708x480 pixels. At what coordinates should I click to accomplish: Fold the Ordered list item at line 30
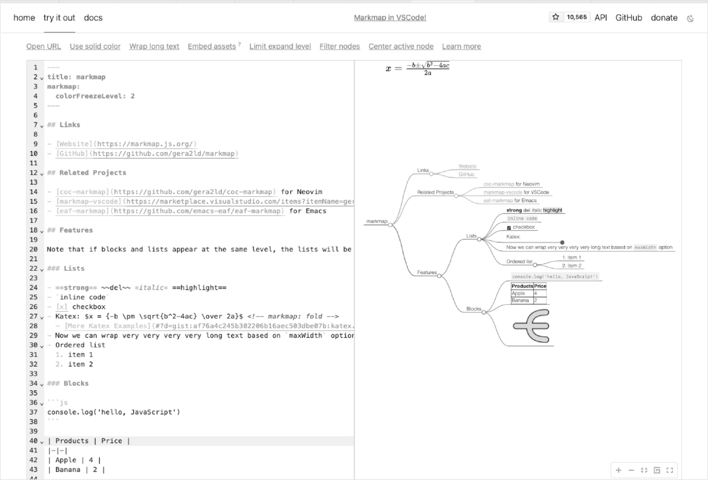coord(42,346)
